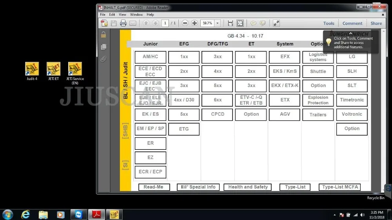The image size is (392, 220).
Task: Go to previous page arrow icon
Action: (x=146, y=23)
